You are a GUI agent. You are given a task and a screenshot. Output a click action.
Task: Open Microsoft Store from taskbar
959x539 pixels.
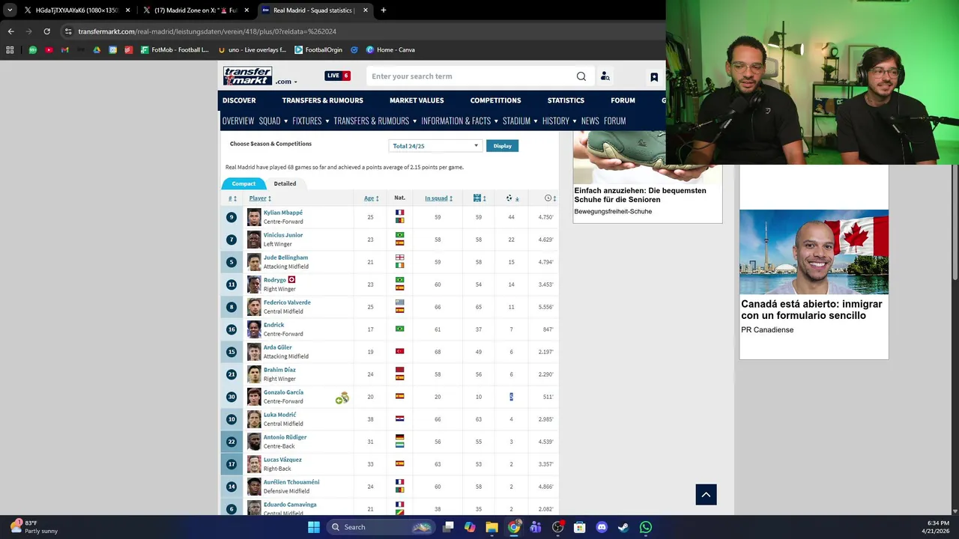pyautogui.click(x=579, y=527)
